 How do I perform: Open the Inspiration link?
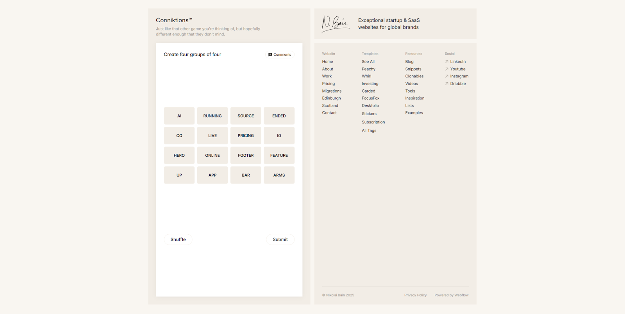pyautogui.click(x=415, y=98)
